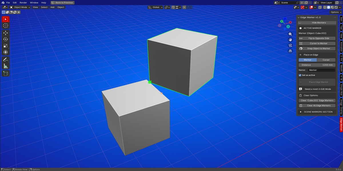Viewport: 343px width, 171px height.
Task: Activate the Add Cube tool
Action: coord(5,74)
